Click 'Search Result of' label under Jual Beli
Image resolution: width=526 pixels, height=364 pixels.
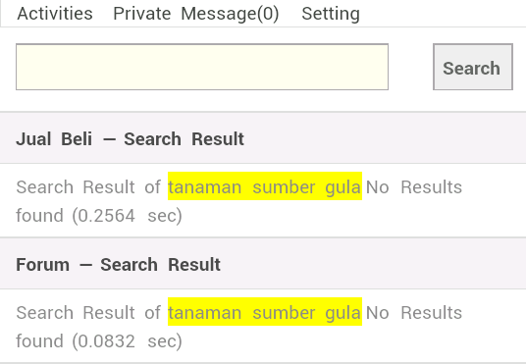coord(88,186)
